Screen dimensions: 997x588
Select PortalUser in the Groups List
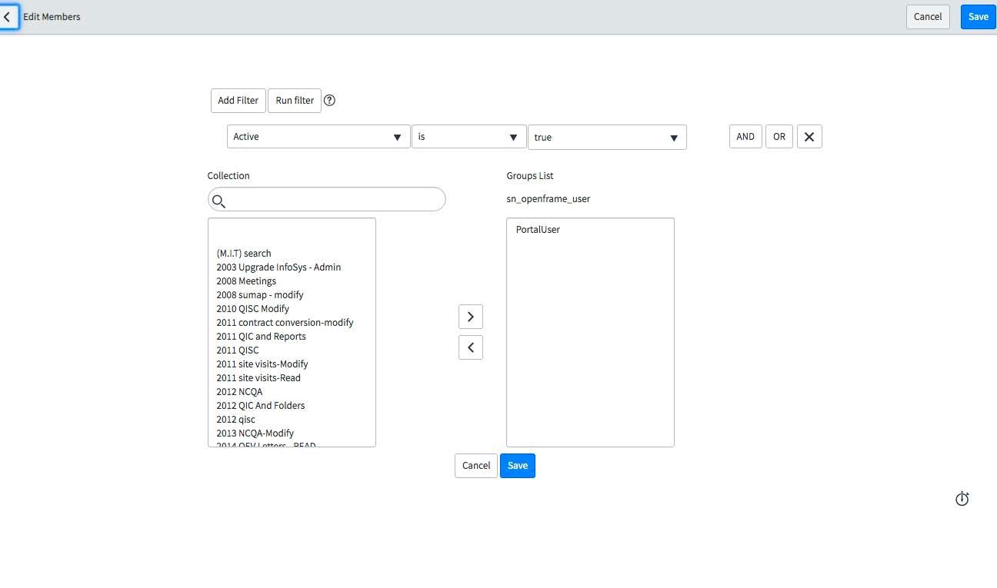(x=538, y=230)
